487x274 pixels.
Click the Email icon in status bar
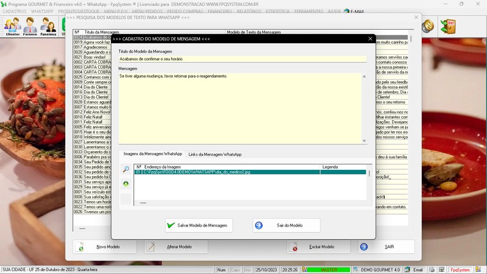(x=407, y=270)
